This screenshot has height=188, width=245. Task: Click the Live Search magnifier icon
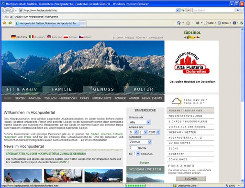(238, 10)
